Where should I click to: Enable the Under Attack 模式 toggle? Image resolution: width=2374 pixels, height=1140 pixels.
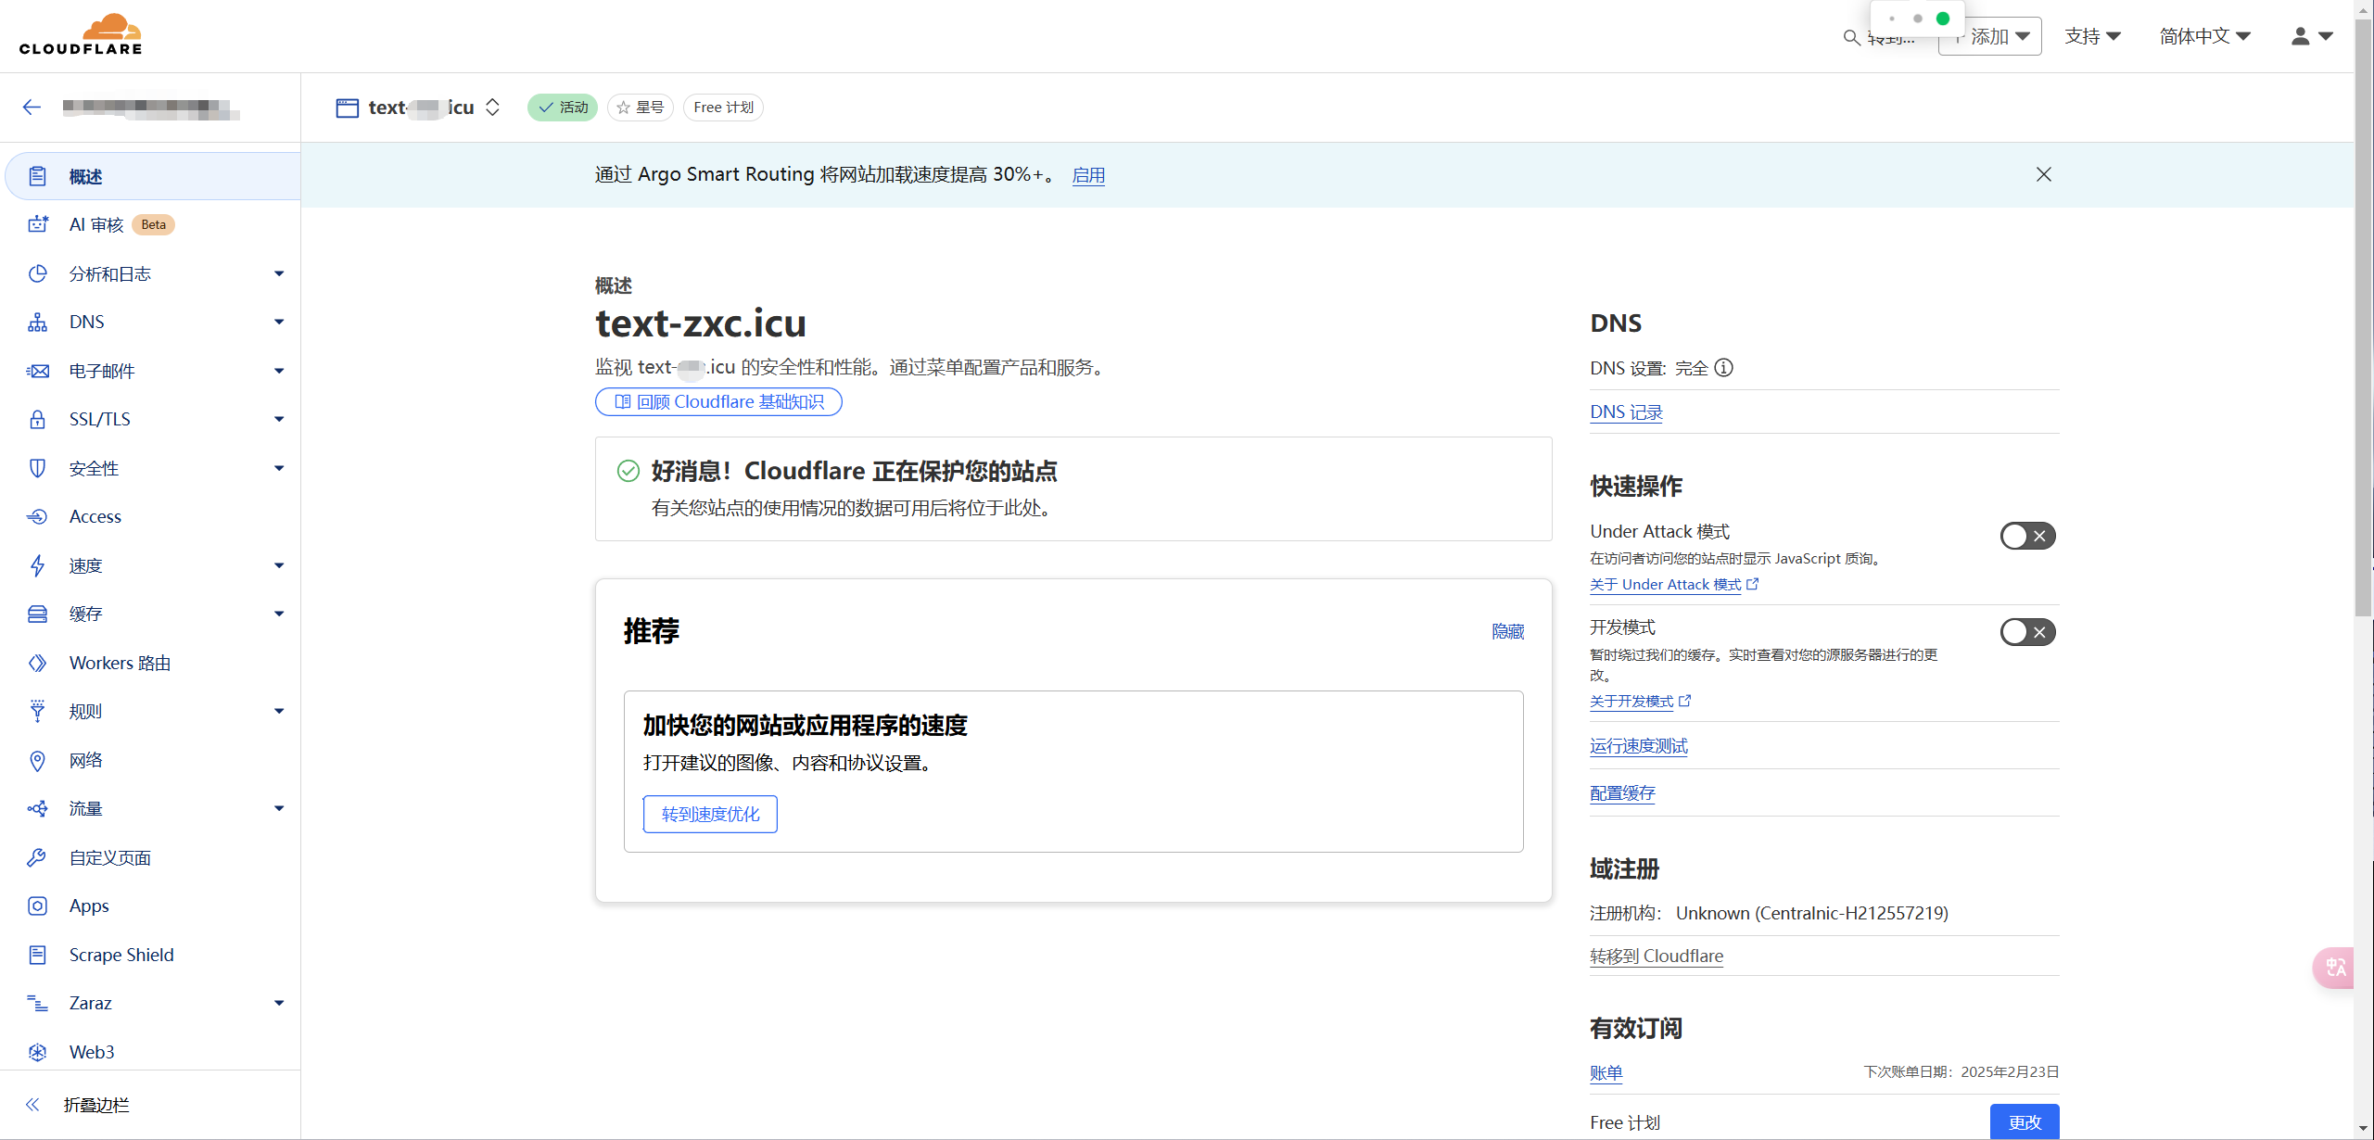coord(2027,536)
